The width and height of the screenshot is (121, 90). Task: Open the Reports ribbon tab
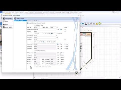tap(26, 12)
